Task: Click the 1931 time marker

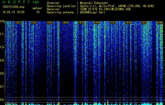Action: point(18,23)
